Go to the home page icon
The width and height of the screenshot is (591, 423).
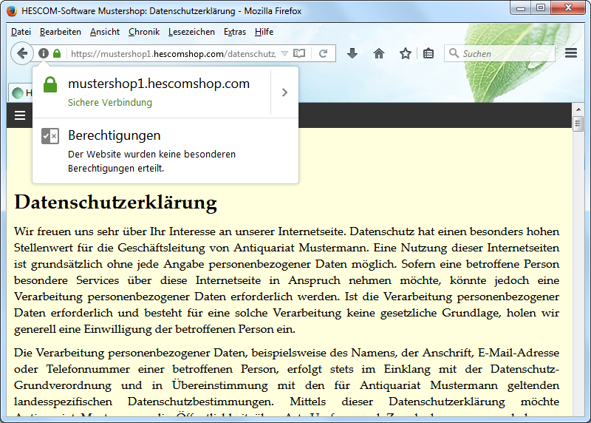click(379, 53)
